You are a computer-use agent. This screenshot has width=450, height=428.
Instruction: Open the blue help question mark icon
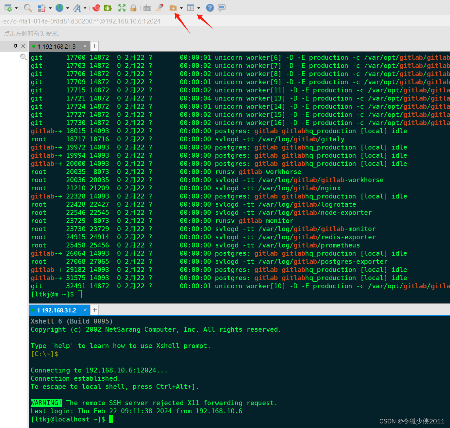coord(210,8)
